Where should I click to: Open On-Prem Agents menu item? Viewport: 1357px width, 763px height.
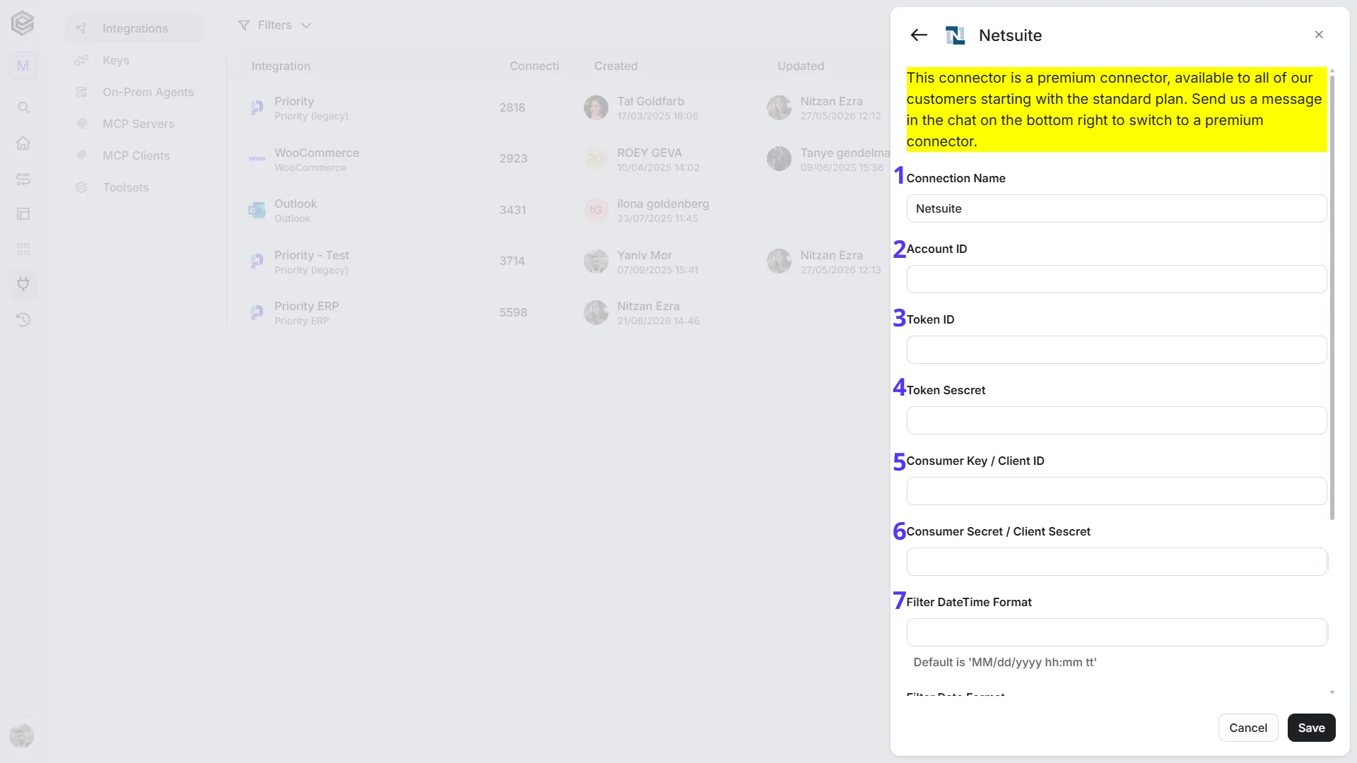(x=135, y=92)
